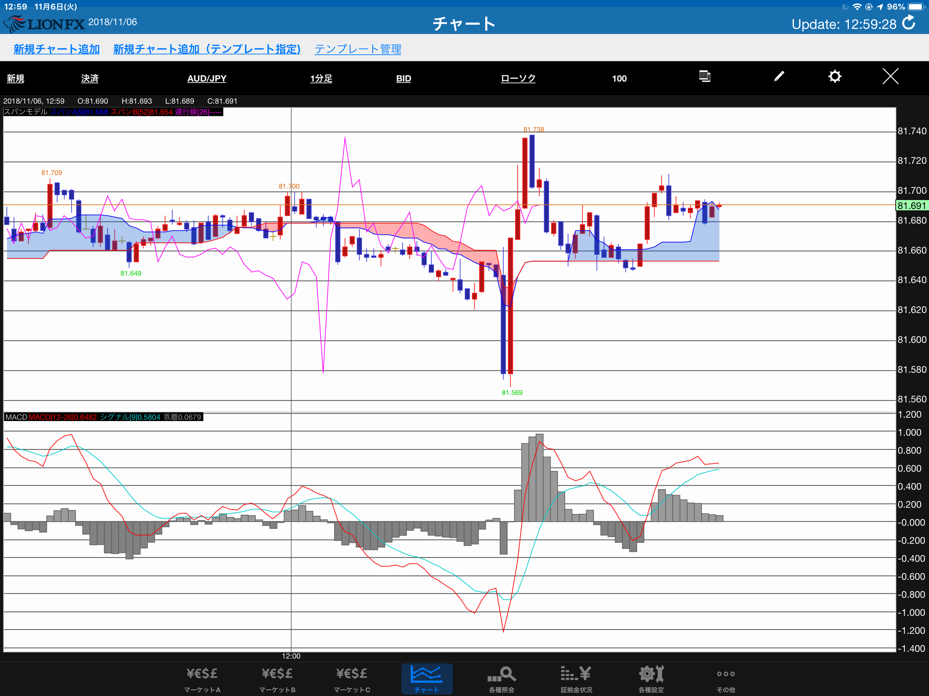Tap current price tag 81.691

tap(912, 205)
